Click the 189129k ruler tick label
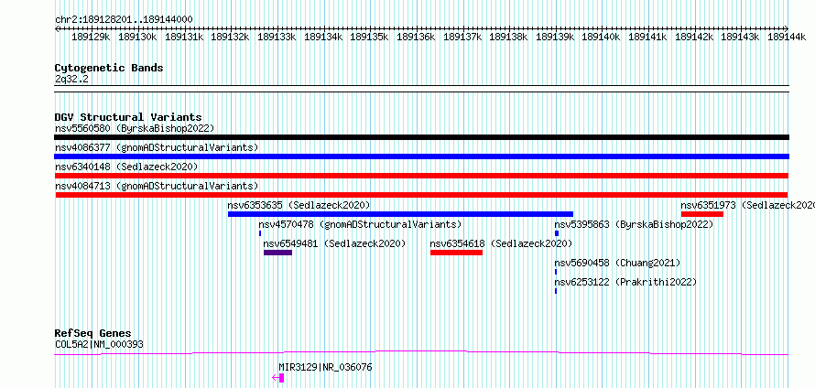 [91, 38]
